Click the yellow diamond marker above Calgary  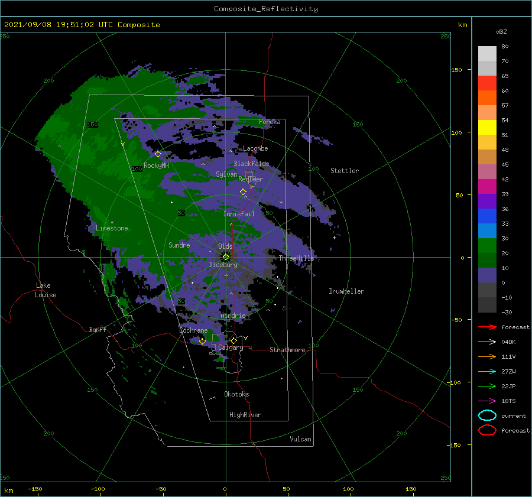[233, 340]
